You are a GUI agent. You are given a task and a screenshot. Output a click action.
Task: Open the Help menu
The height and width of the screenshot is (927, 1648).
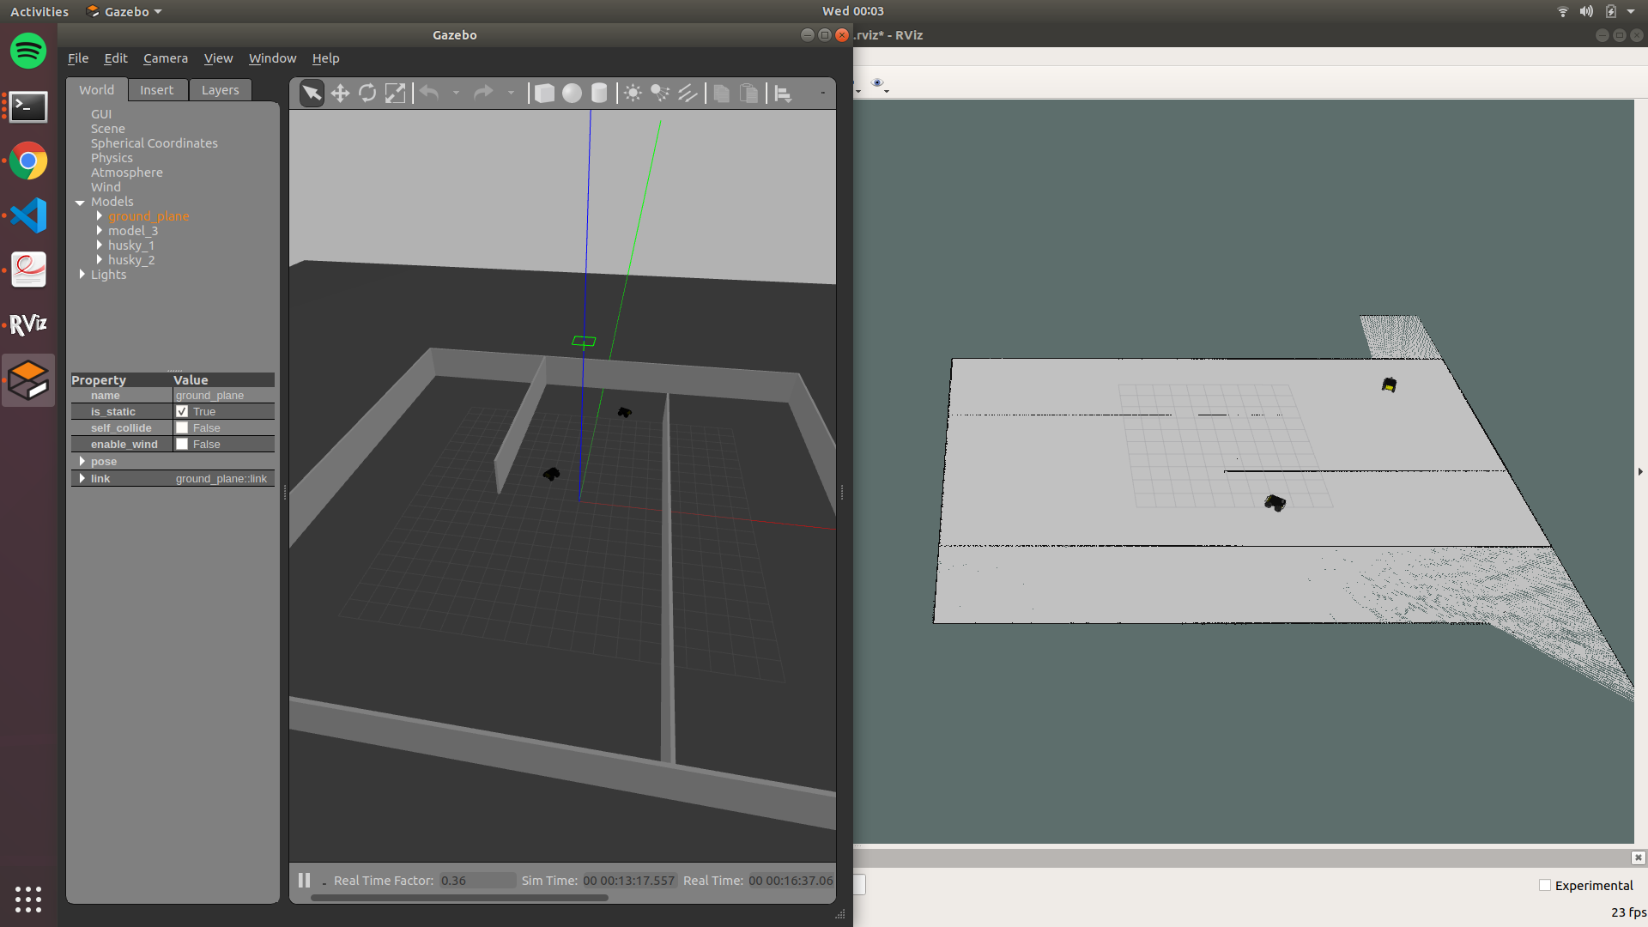[x=325, y=58]
